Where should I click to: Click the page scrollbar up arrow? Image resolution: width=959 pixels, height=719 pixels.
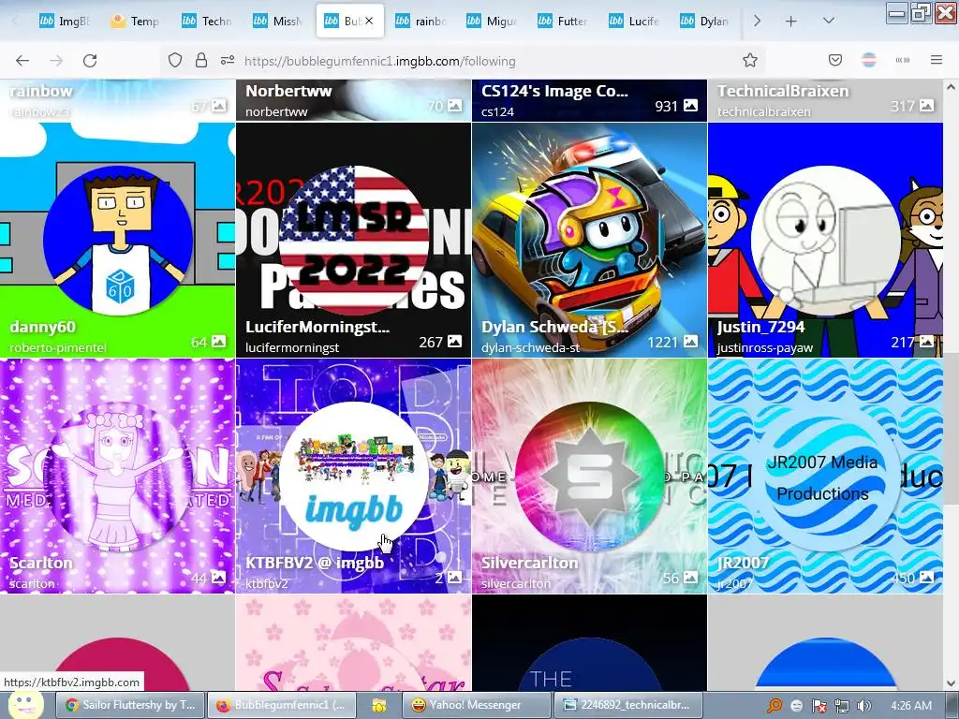pos(952,87)
